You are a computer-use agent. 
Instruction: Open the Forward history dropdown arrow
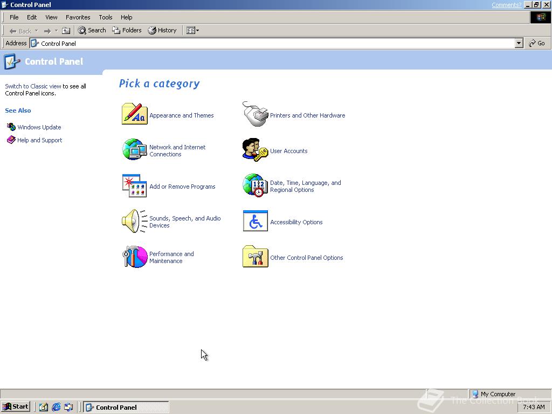point(56,31)
